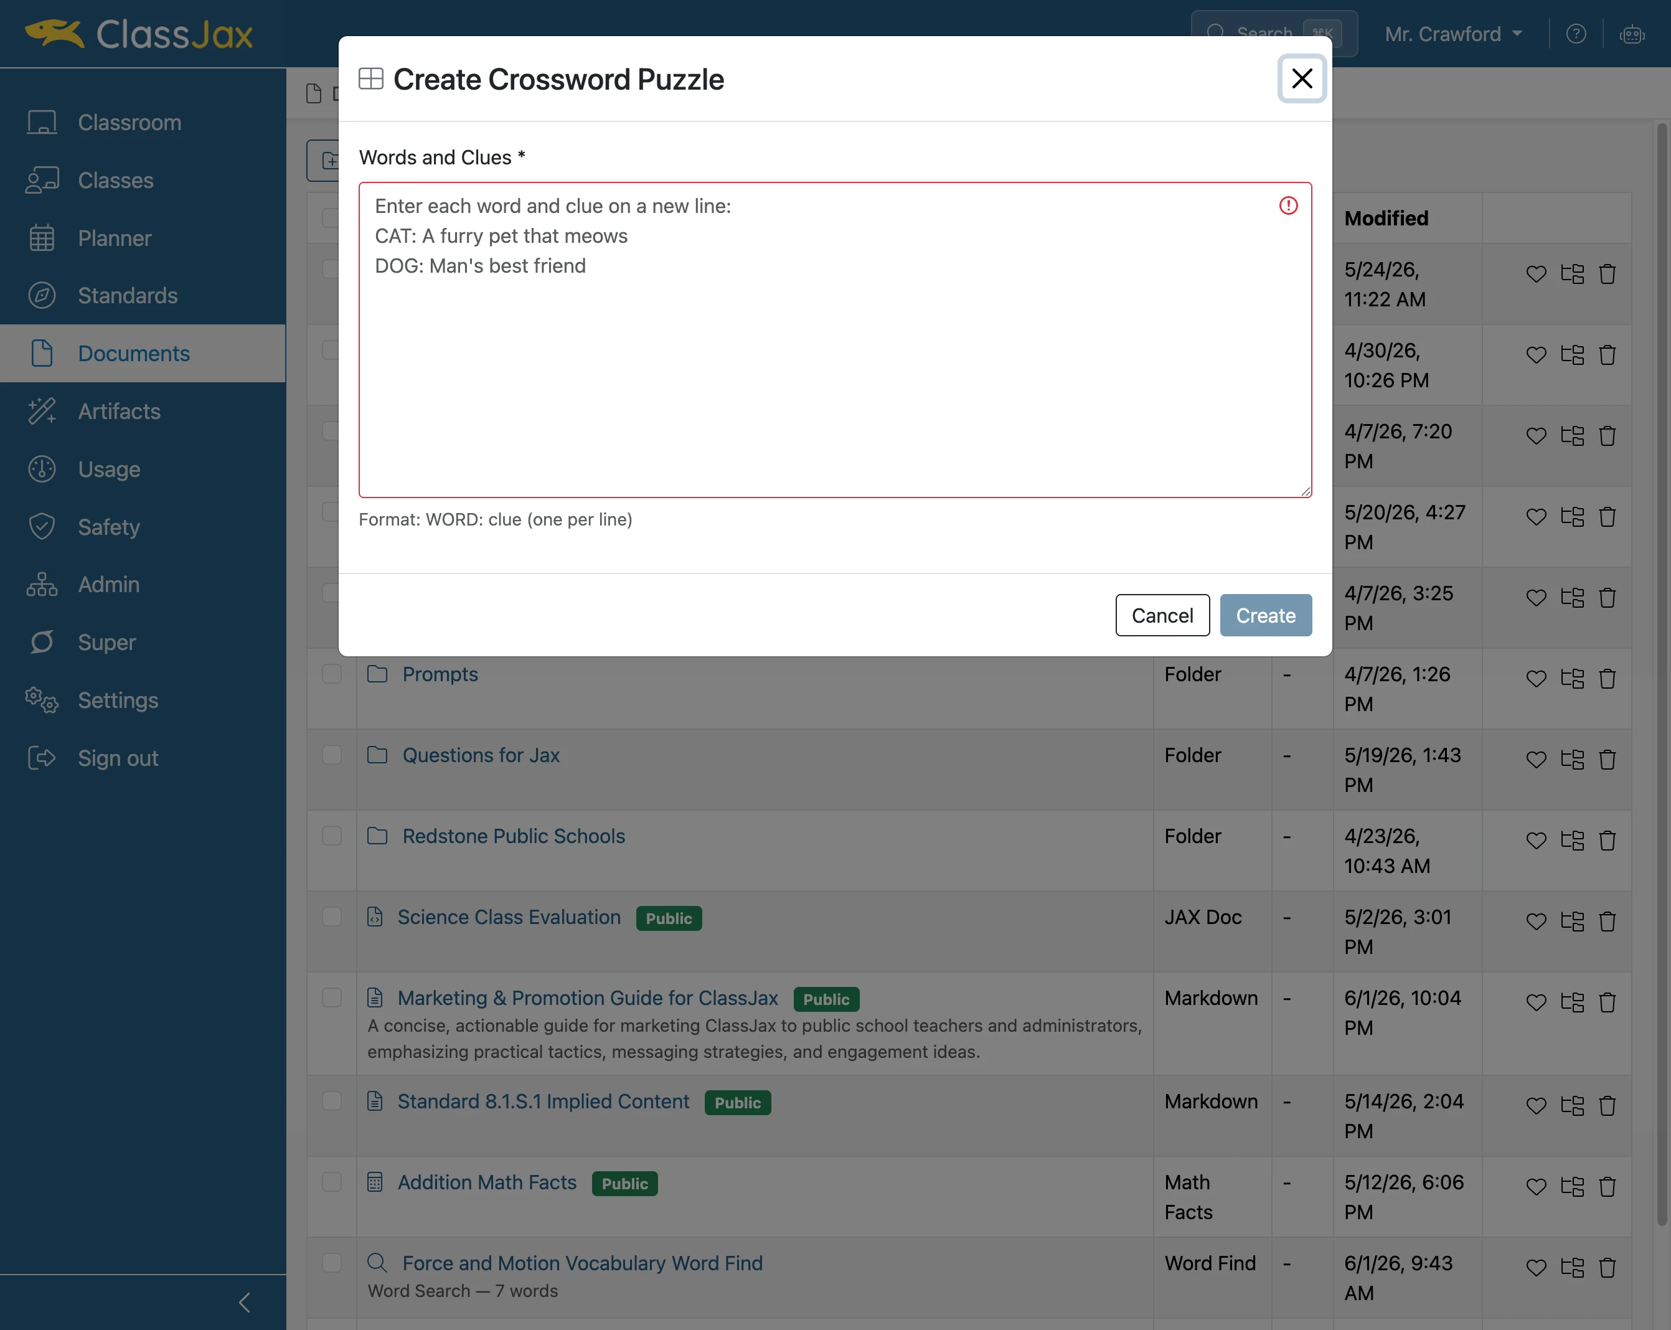Click the Search box in header
The image size is (1671, 1330).
(1274, 34)
